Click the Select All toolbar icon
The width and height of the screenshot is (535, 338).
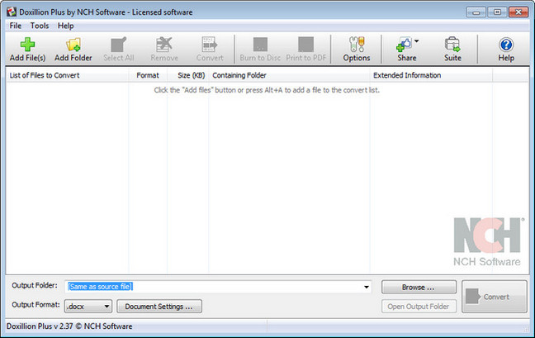118,45
